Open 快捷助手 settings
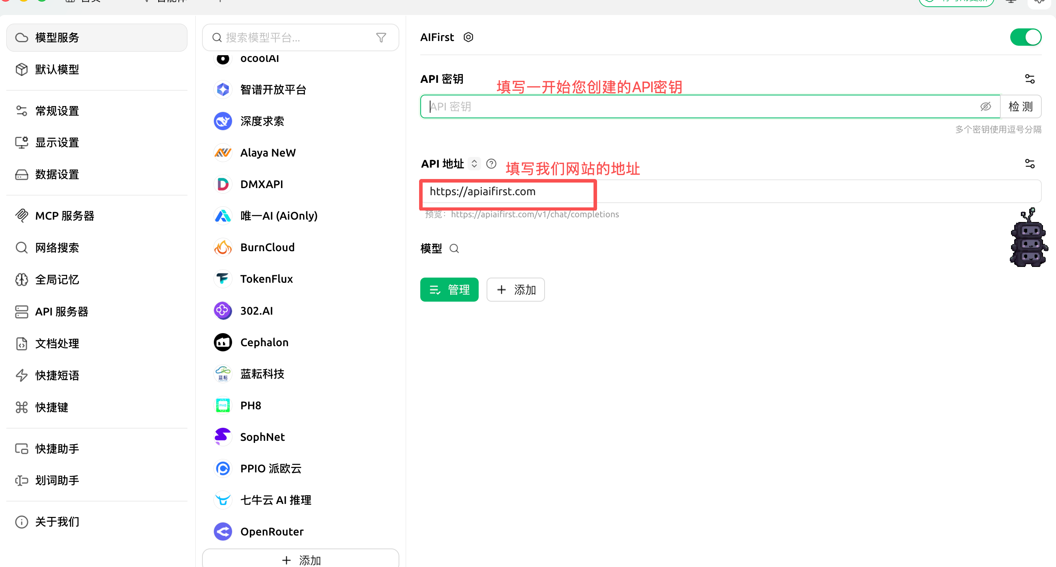The width and height of the screenshot is (1056, 567). point(97,449)
